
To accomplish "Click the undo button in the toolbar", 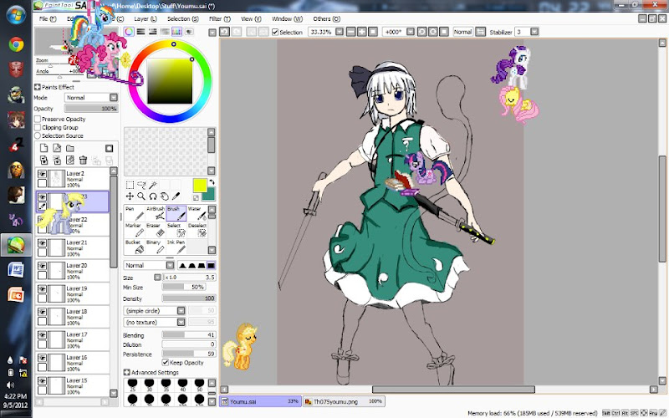I will 224,32.
